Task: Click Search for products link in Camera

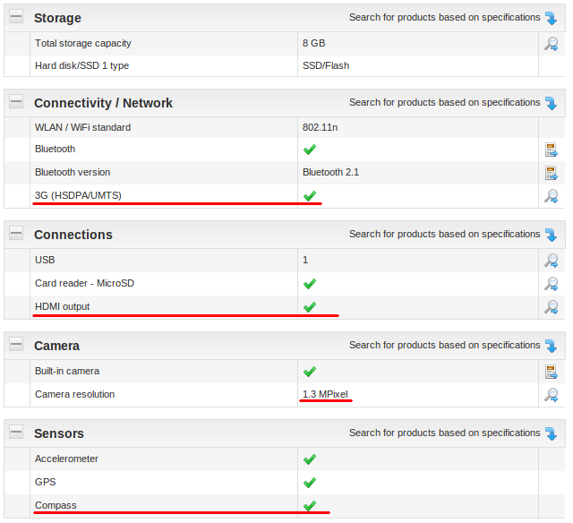Action: (x=444, y=345)
